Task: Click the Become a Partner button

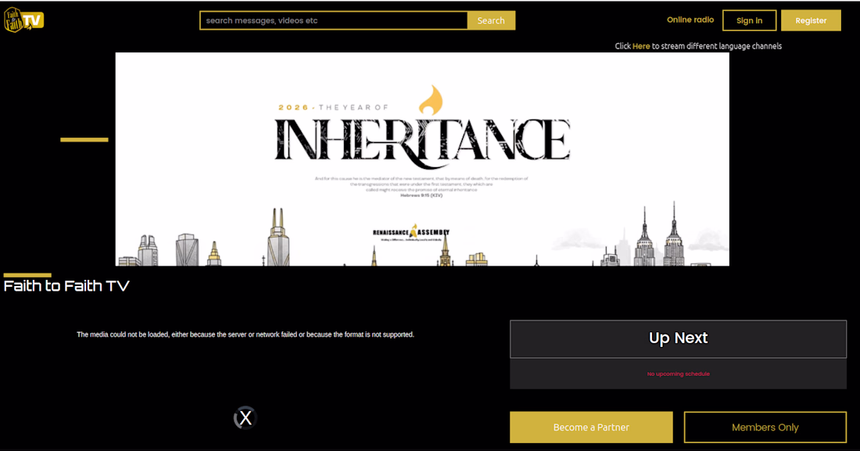Action: click(591, 427)
